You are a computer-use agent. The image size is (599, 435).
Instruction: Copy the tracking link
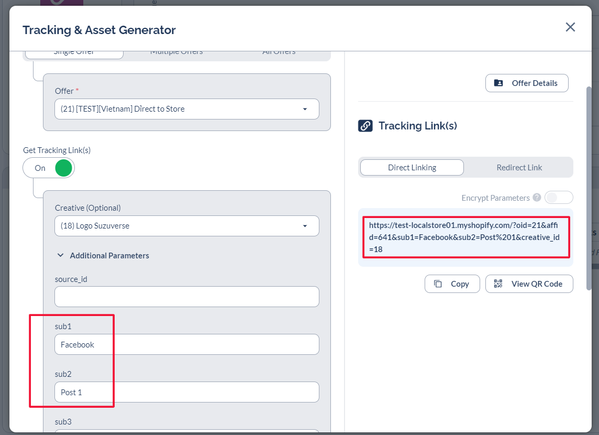click(x=452, y=284)
